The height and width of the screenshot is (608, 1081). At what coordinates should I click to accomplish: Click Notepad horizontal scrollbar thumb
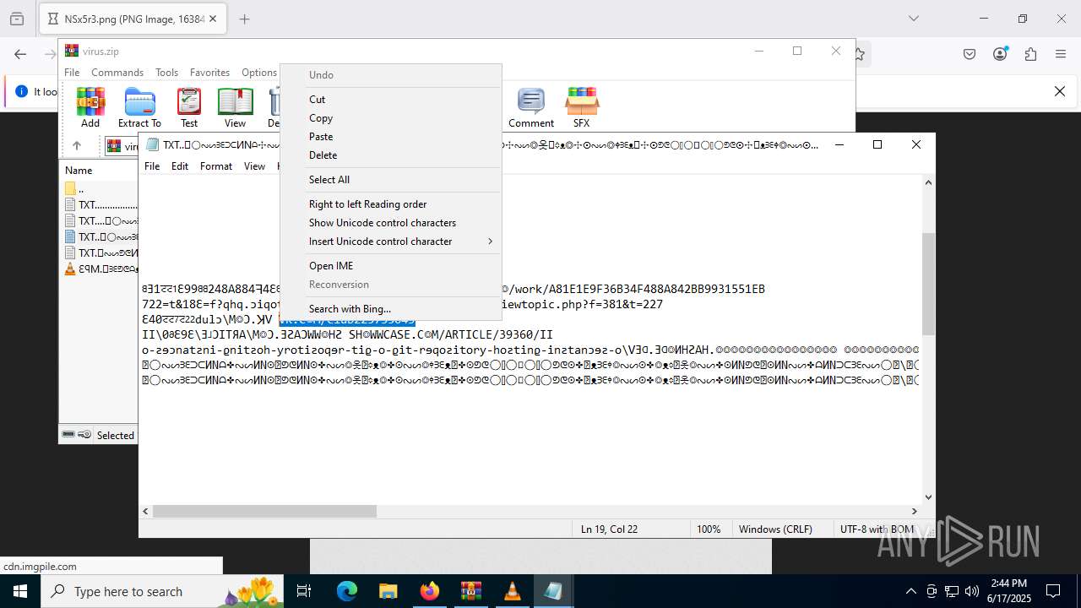pos(264,511)
